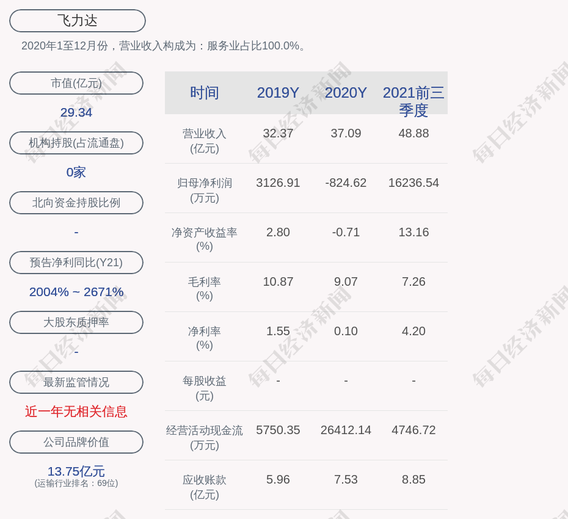Click the 3126.91 net profit cell
Screen dimensions: 568x519
click(x=279, y=183)
